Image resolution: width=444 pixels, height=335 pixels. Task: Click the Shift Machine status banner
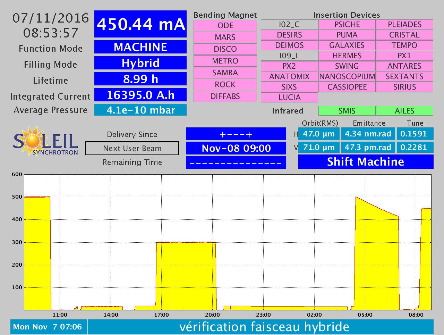pyautogui.click(x=366, y=162)
